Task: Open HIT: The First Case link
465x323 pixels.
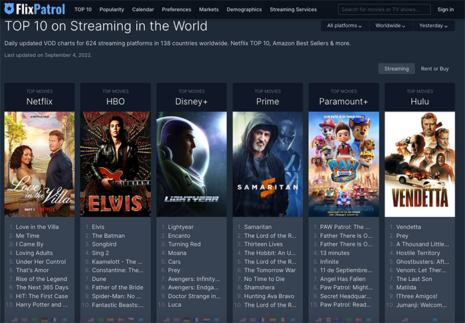Action: [42, 296]
